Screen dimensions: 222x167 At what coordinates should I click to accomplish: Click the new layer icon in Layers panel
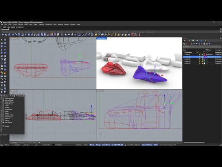184,44
